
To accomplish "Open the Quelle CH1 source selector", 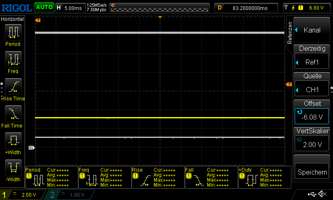I will (x=312, y=85).
